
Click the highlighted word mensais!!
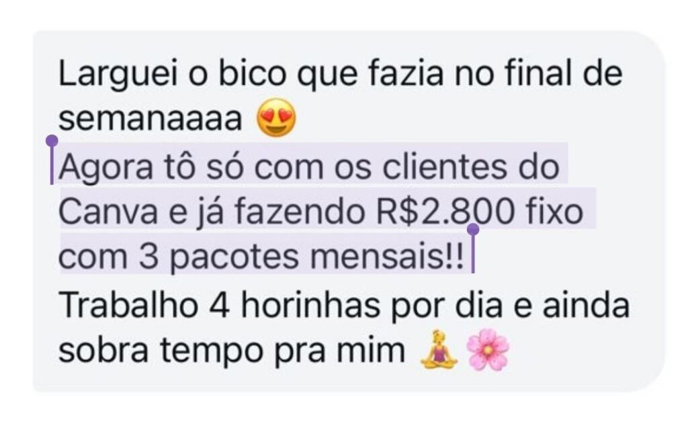[387, 257]
